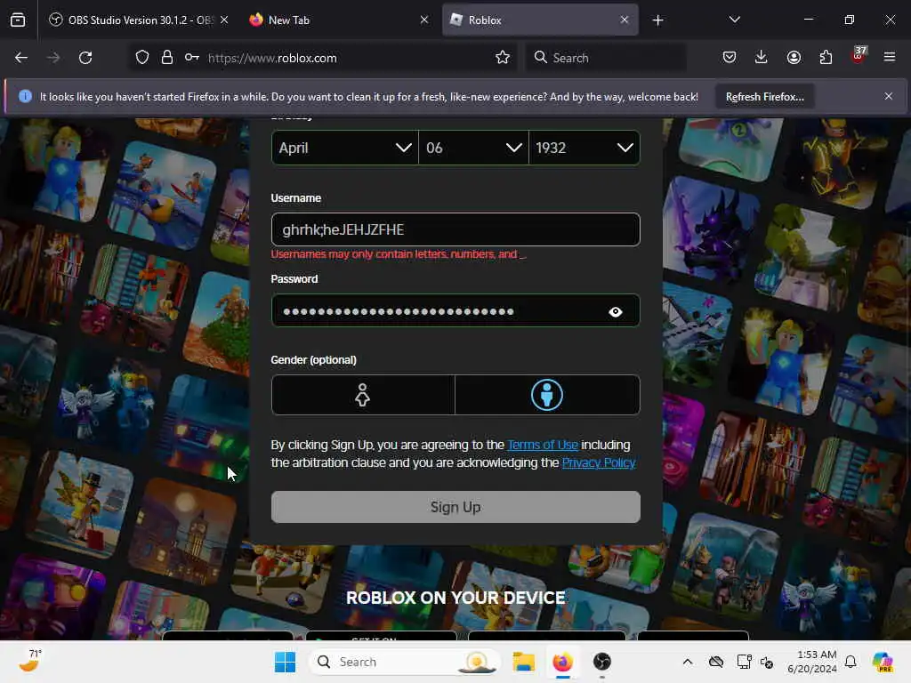
Task: Click the Username input field
Action: pos(455,229)
